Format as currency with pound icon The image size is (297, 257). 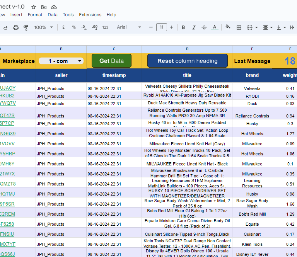tap(64, 27)
